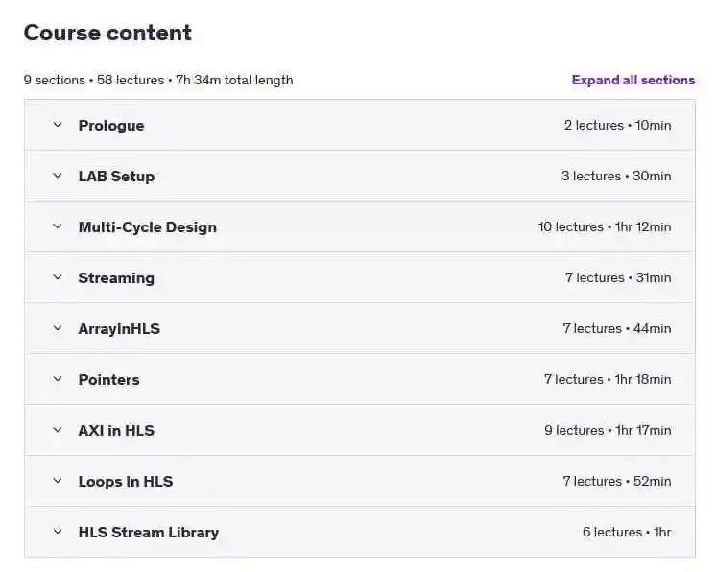Expand the Prologue section chevron
The image size is (716, 572).
(58, 125)
